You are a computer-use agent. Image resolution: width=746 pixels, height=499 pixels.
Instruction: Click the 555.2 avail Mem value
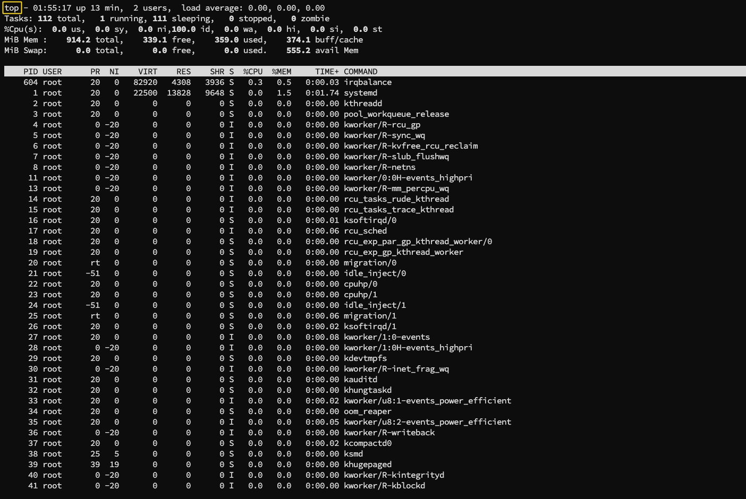[x=299, y=50]
